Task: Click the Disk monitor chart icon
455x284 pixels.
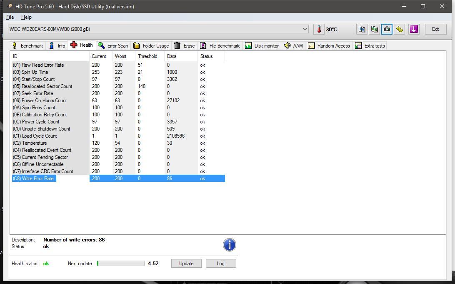Action: [x=248, y=45]
